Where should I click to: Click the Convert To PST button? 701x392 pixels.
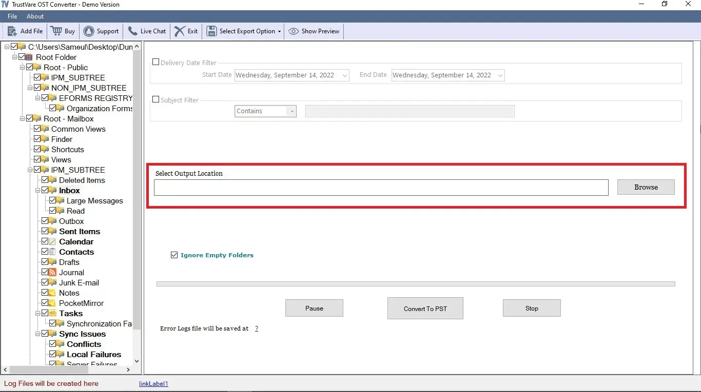pyautogui.click(x=425, y=308)
